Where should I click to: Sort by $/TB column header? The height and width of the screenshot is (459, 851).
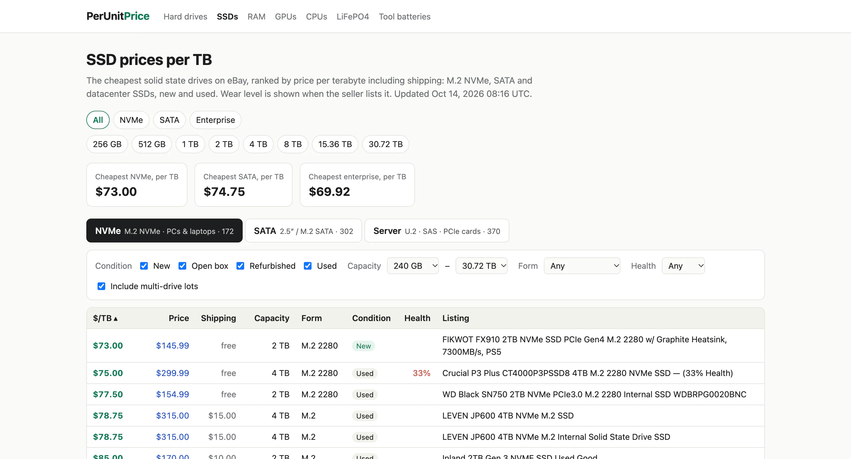[106, 318]
